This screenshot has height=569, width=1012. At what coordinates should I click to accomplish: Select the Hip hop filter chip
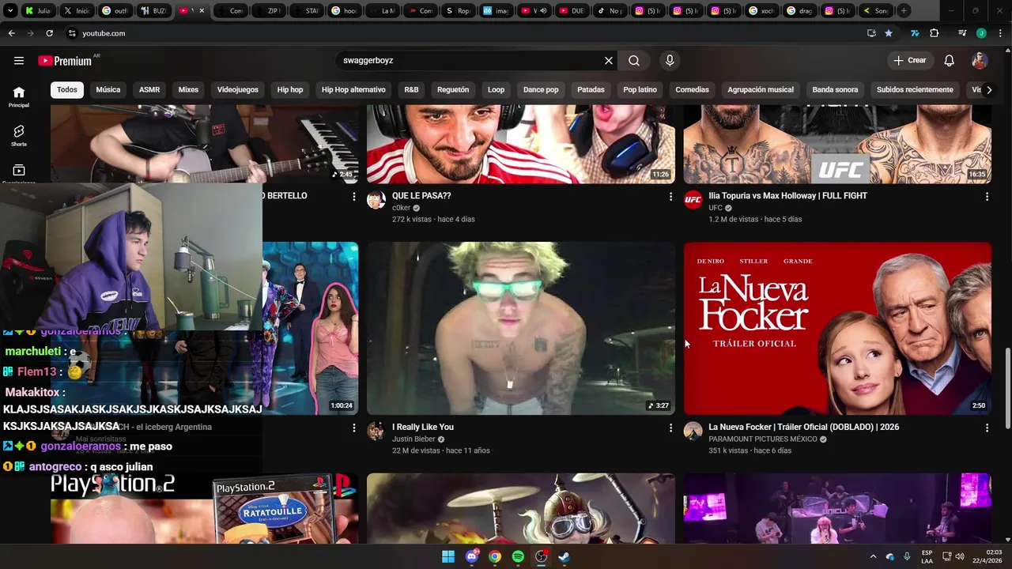click(290, 89)
